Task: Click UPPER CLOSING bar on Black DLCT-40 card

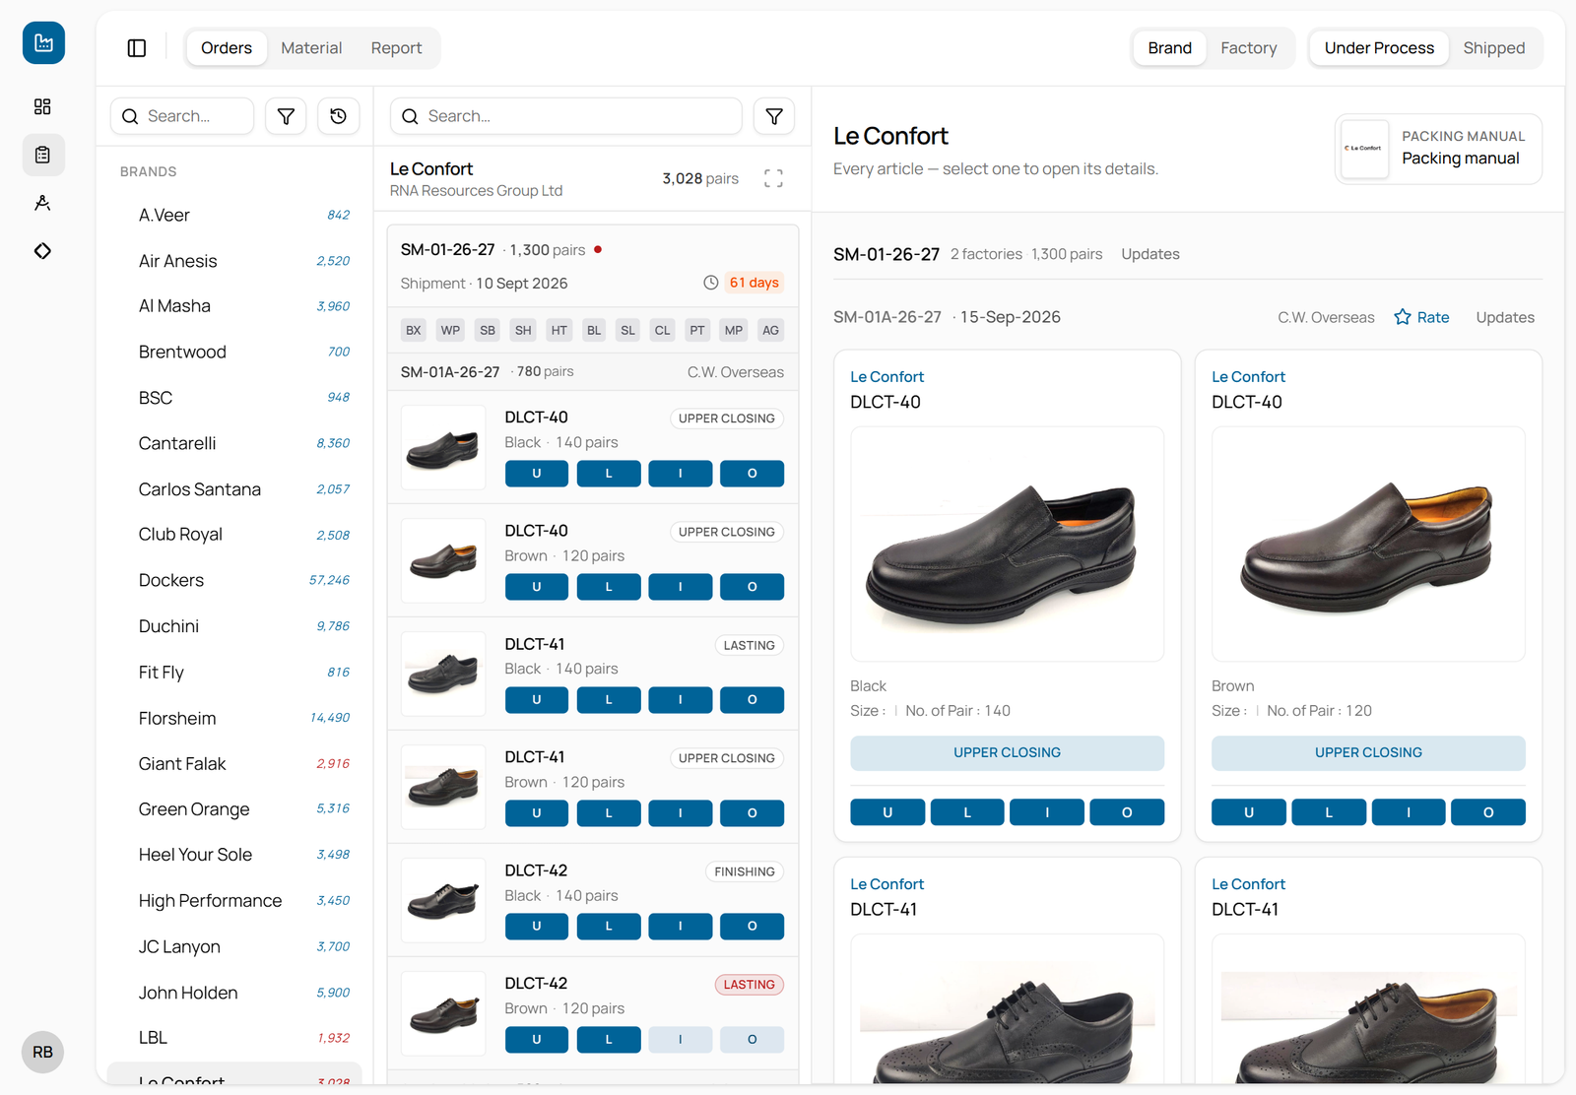Action: coord(1007,752)
